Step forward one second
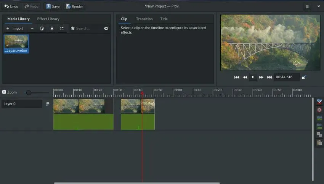This screenshot has width=324, height=184. point(261,77)
